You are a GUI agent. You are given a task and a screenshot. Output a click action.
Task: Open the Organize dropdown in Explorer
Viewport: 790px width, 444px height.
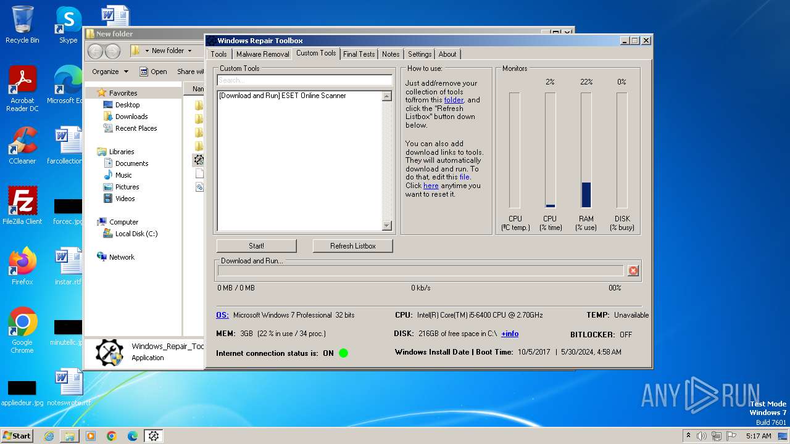[x=110, y=72]
